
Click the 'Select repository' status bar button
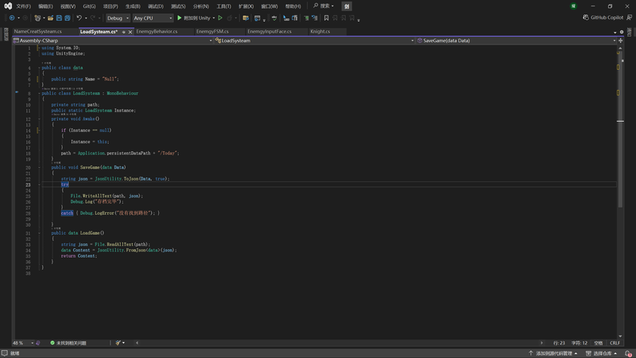pos(603,353)
